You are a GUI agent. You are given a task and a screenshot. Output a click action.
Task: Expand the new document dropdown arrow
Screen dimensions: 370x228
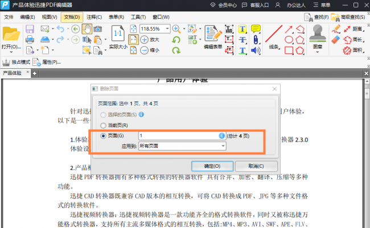click(52, 50)
